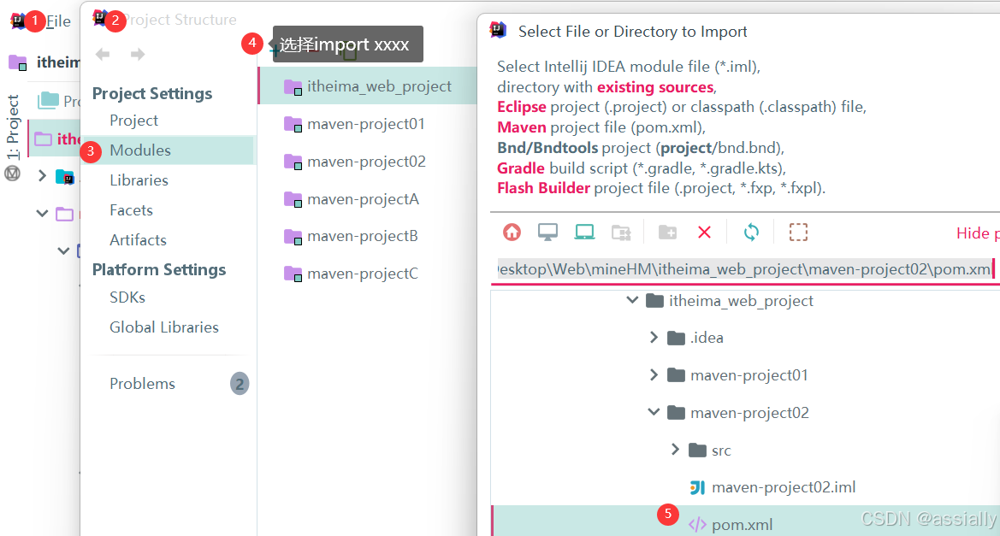Collapse itheima_web_project folder in file tree
The image size is (1000, 536).
pyautogui.click(x=633, y=300)
